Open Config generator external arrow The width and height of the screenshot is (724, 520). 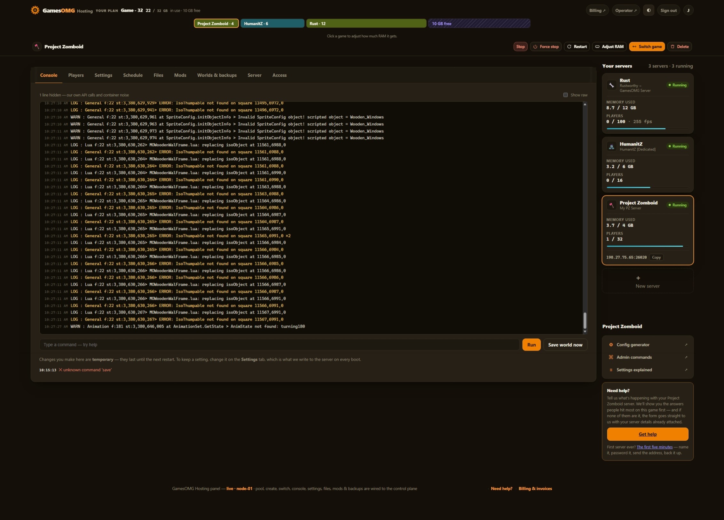pyautogui.click(x=686, y=345)
